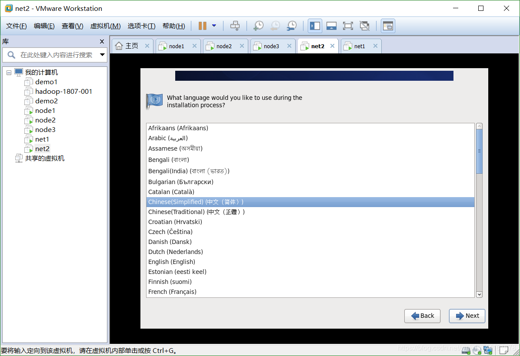520x356 pixels.
Task: Select Estonian (eesti keel) language
Action: [310, 272]
